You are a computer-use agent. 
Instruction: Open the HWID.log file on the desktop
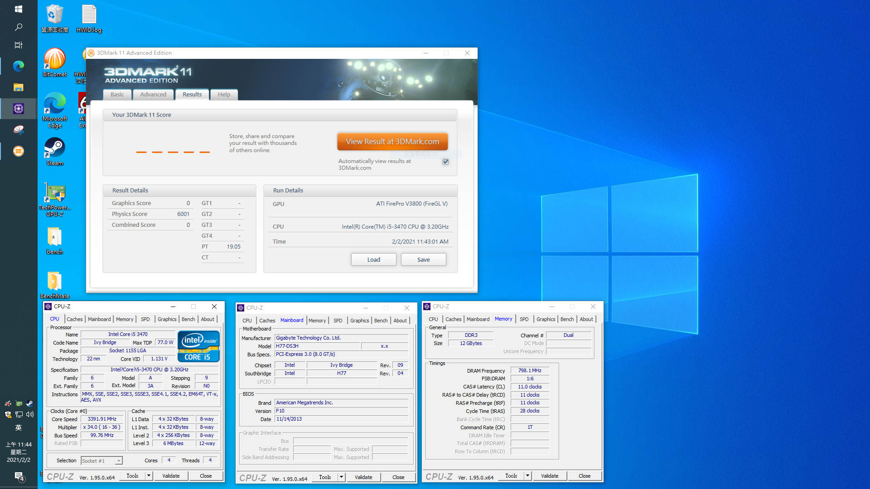[x=89, y=19]
